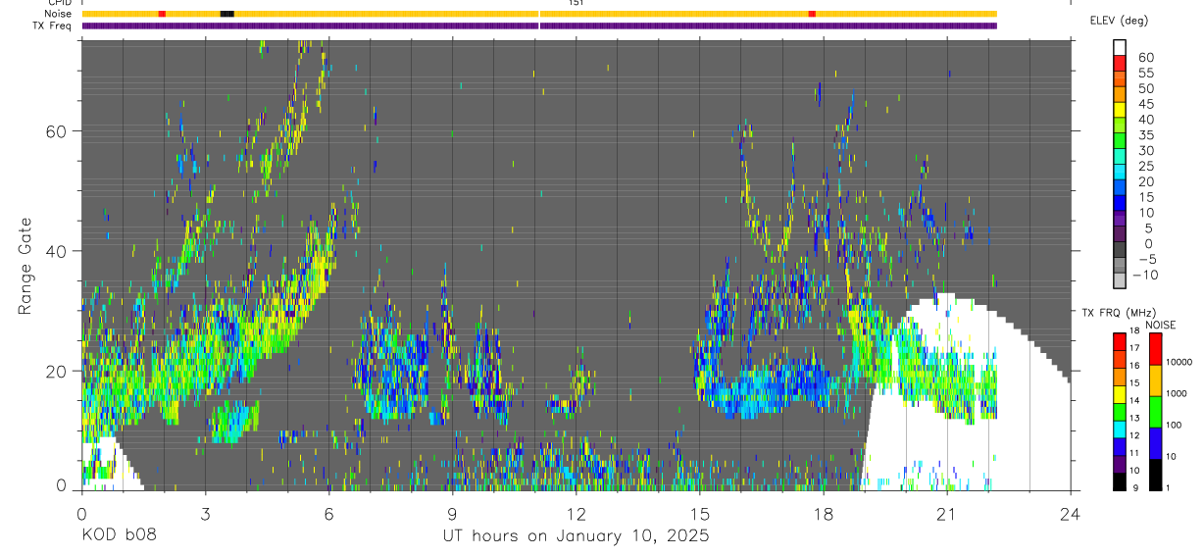Click the red top segment of TX FRQ colorbar
The width and height of the screenshot is (1204, 556).
[x=1119, y=342]
